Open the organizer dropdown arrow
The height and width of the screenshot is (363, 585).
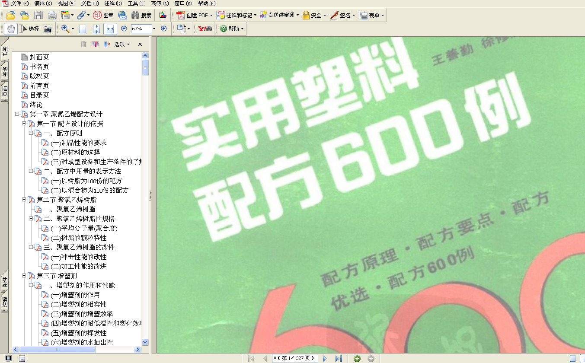pos(72,15)
